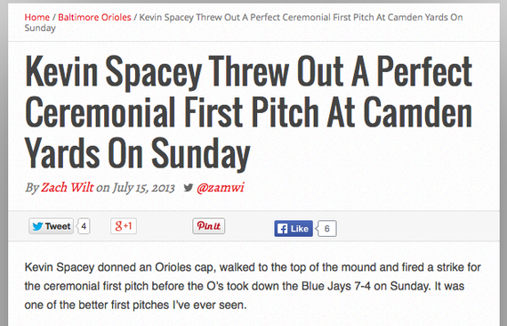This screenshot has height=326, width=507.
Task: Pin the article with Pinit icon
Action: pos(208,225)
